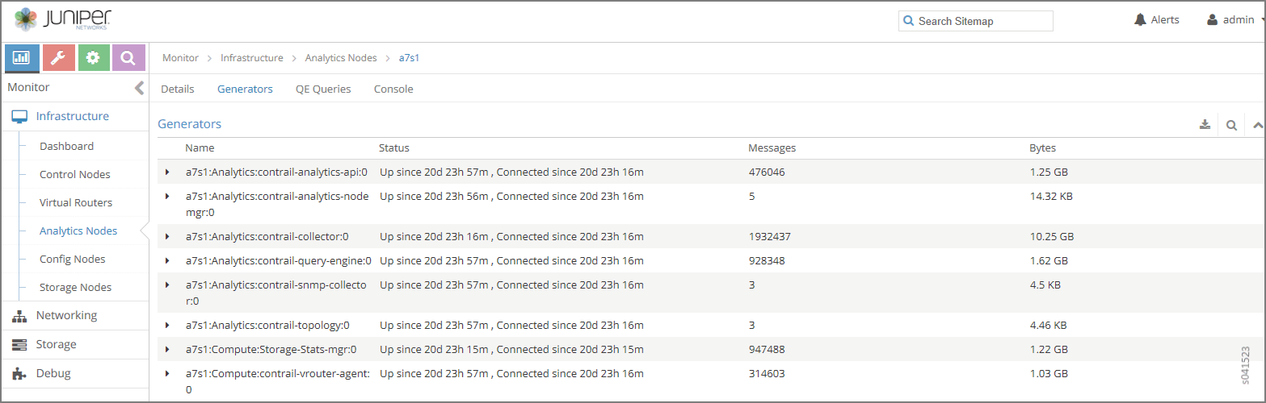Image resolution: width=1266 pixels, height=403 pixels.
Task: Open the Configure wrench icon
Action: (x=58, y=58)
